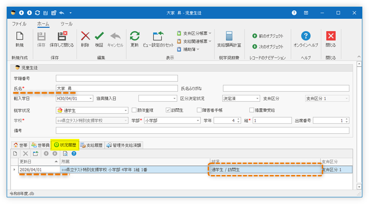Switch to the 支給履歴 tab
This screenshot has height=204, width=369.
click(91, 145)
